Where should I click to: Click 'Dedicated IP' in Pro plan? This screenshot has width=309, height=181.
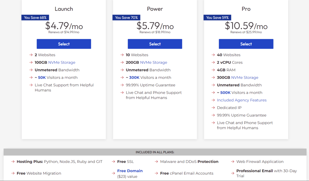coord(229,108)
